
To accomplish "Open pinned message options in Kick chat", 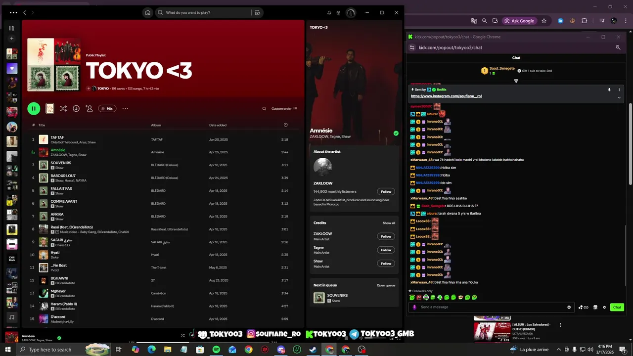I will pos(619,89).
